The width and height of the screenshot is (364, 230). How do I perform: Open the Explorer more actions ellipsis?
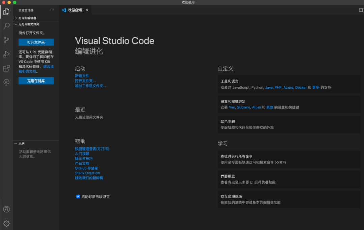point(52,10)
